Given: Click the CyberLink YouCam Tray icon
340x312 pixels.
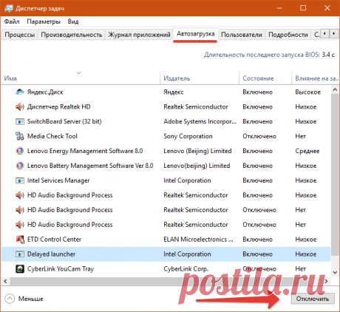Looking at the screenshot, I should pos(20,269).
